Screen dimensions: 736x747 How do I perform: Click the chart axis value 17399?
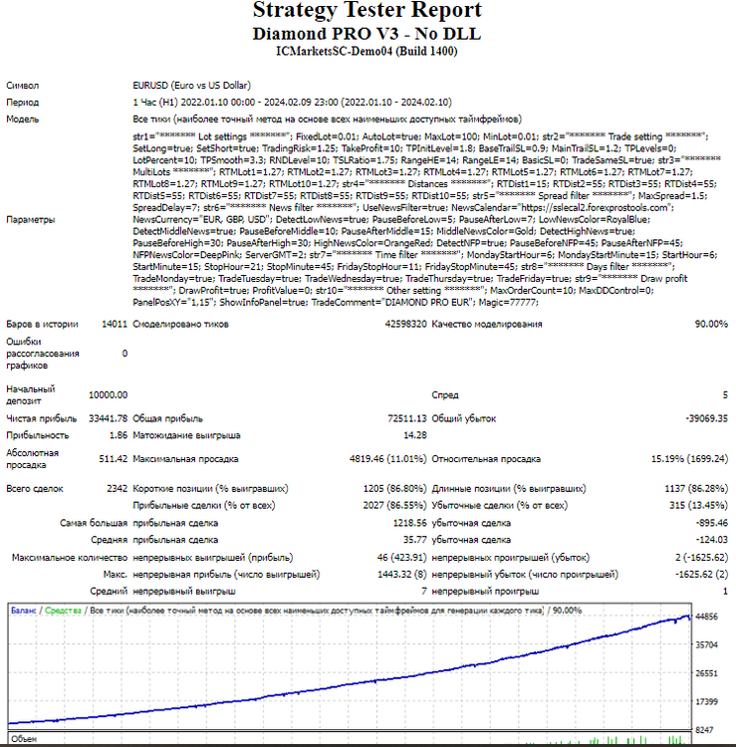(x=706, y=702)
